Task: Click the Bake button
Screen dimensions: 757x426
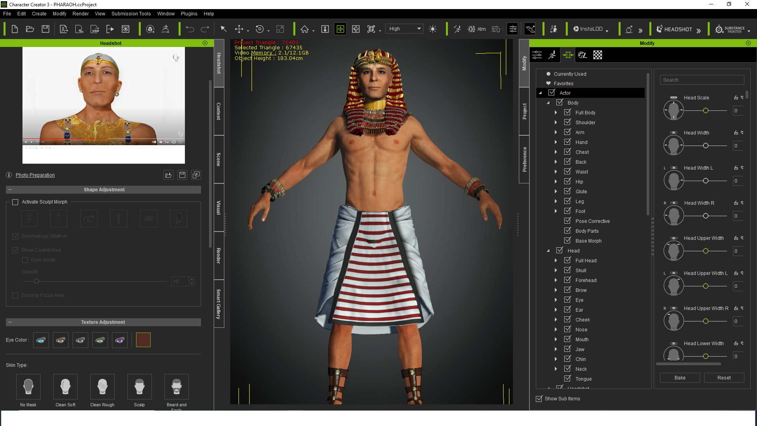Action: (x=680, y=377)
